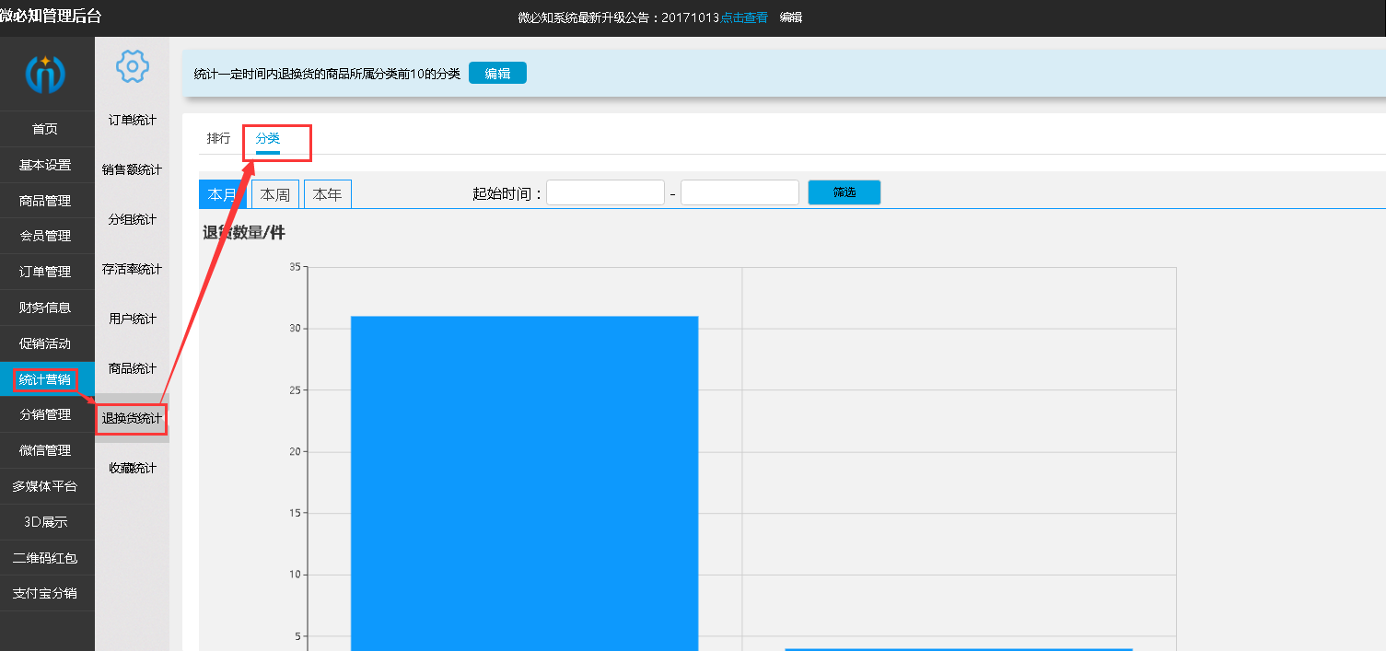Screen dimensions: 1386x651
Task: Open 收藏统计 submenu item
Action: point(133,468)
